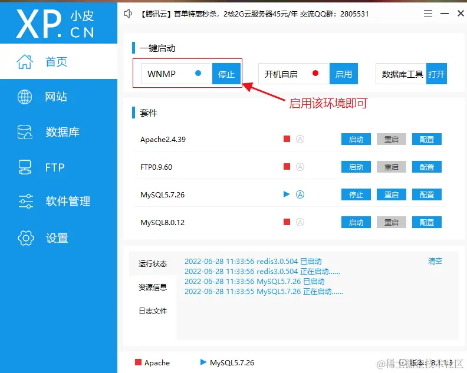Close the XP.CN panel window
This screenshot has height=373, width=467.
tap(461, 14)
